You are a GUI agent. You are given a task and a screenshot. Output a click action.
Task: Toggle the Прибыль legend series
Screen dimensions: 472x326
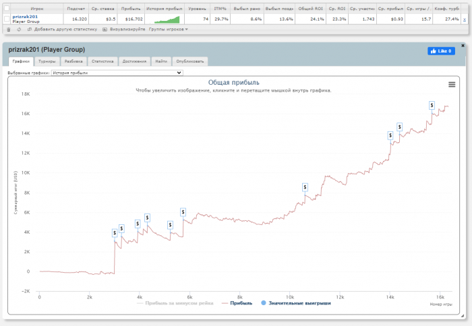(237, 303)
